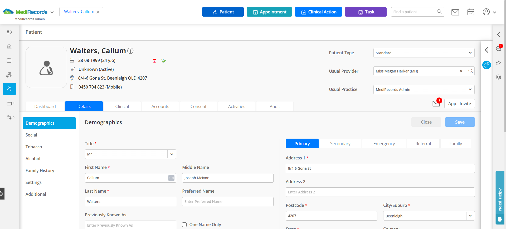Switch to the Clinical tab
The height and width of the screenshot is (229, 506).
tap(122, 106)
